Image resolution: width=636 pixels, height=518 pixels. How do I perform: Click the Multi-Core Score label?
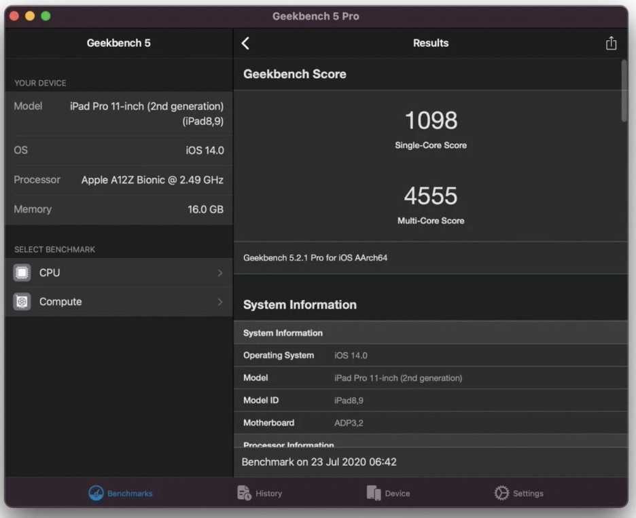(431, 221)
